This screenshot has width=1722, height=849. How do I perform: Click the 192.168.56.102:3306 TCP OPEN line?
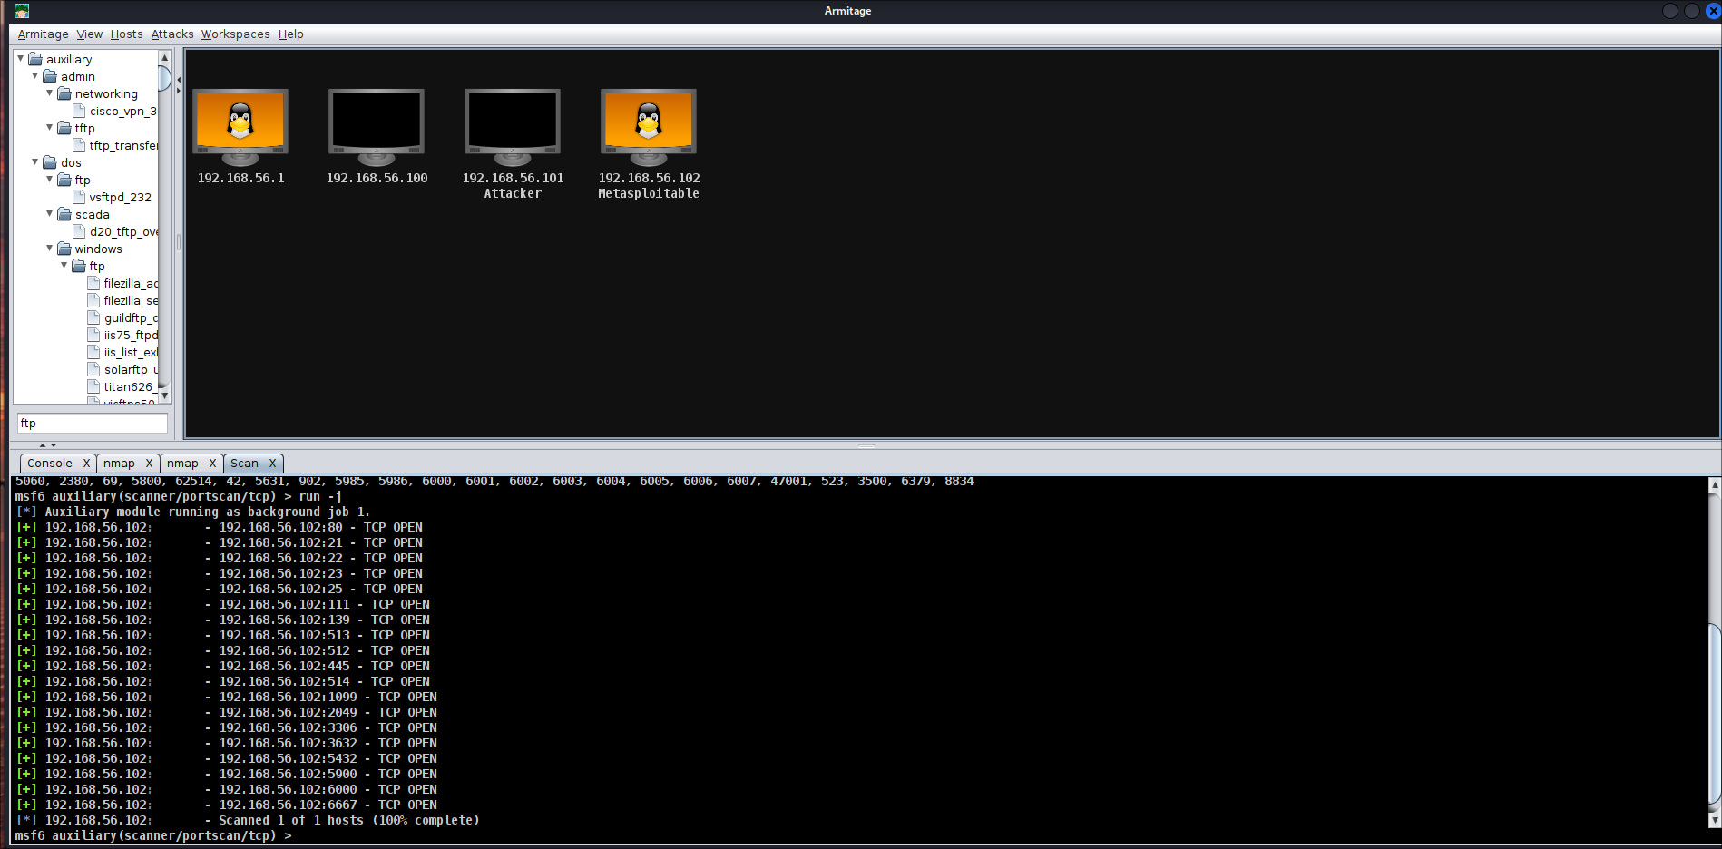pos(227,728)
